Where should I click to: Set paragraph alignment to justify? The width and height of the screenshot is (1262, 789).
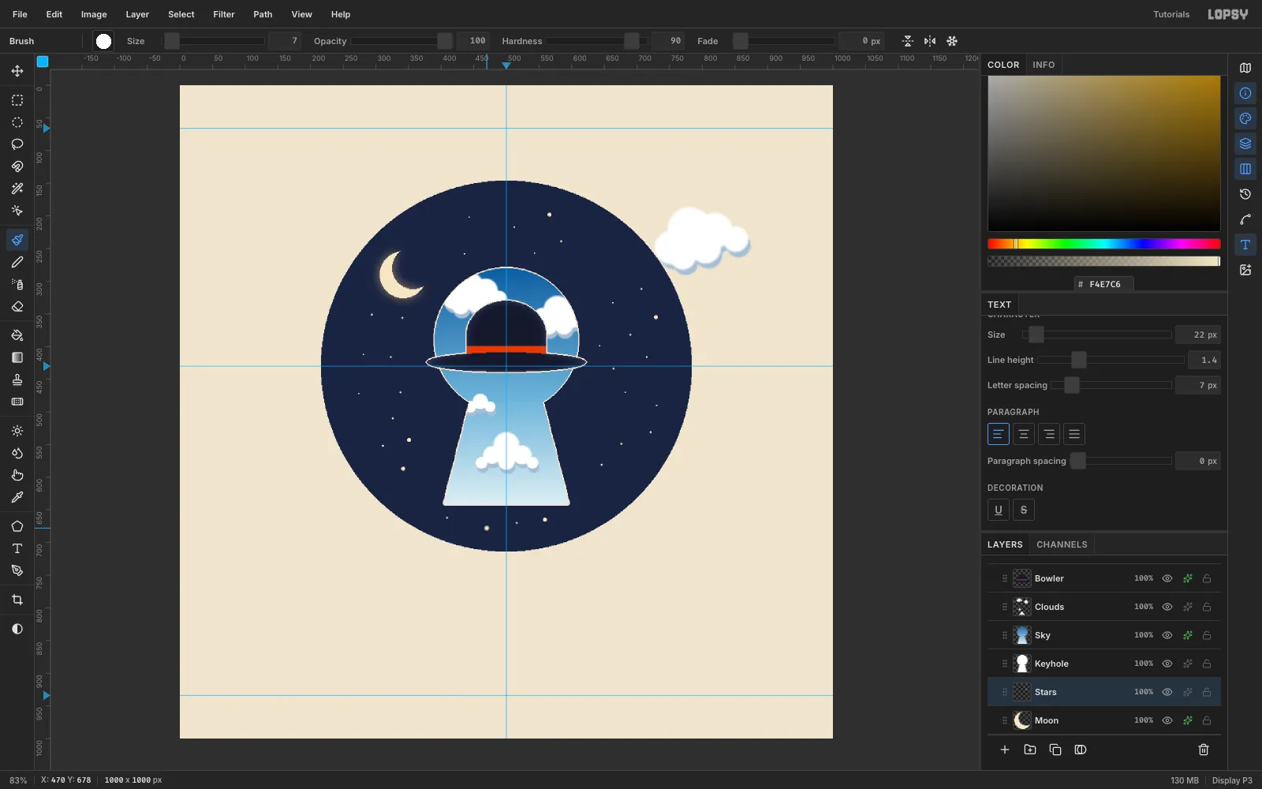click(x=1074, y=434)
